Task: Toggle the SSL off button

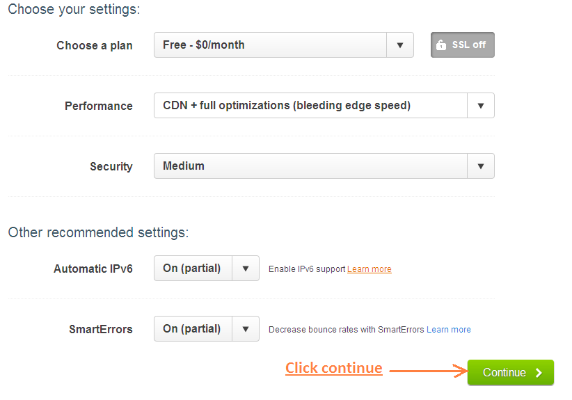Action: tap(463, 45)
